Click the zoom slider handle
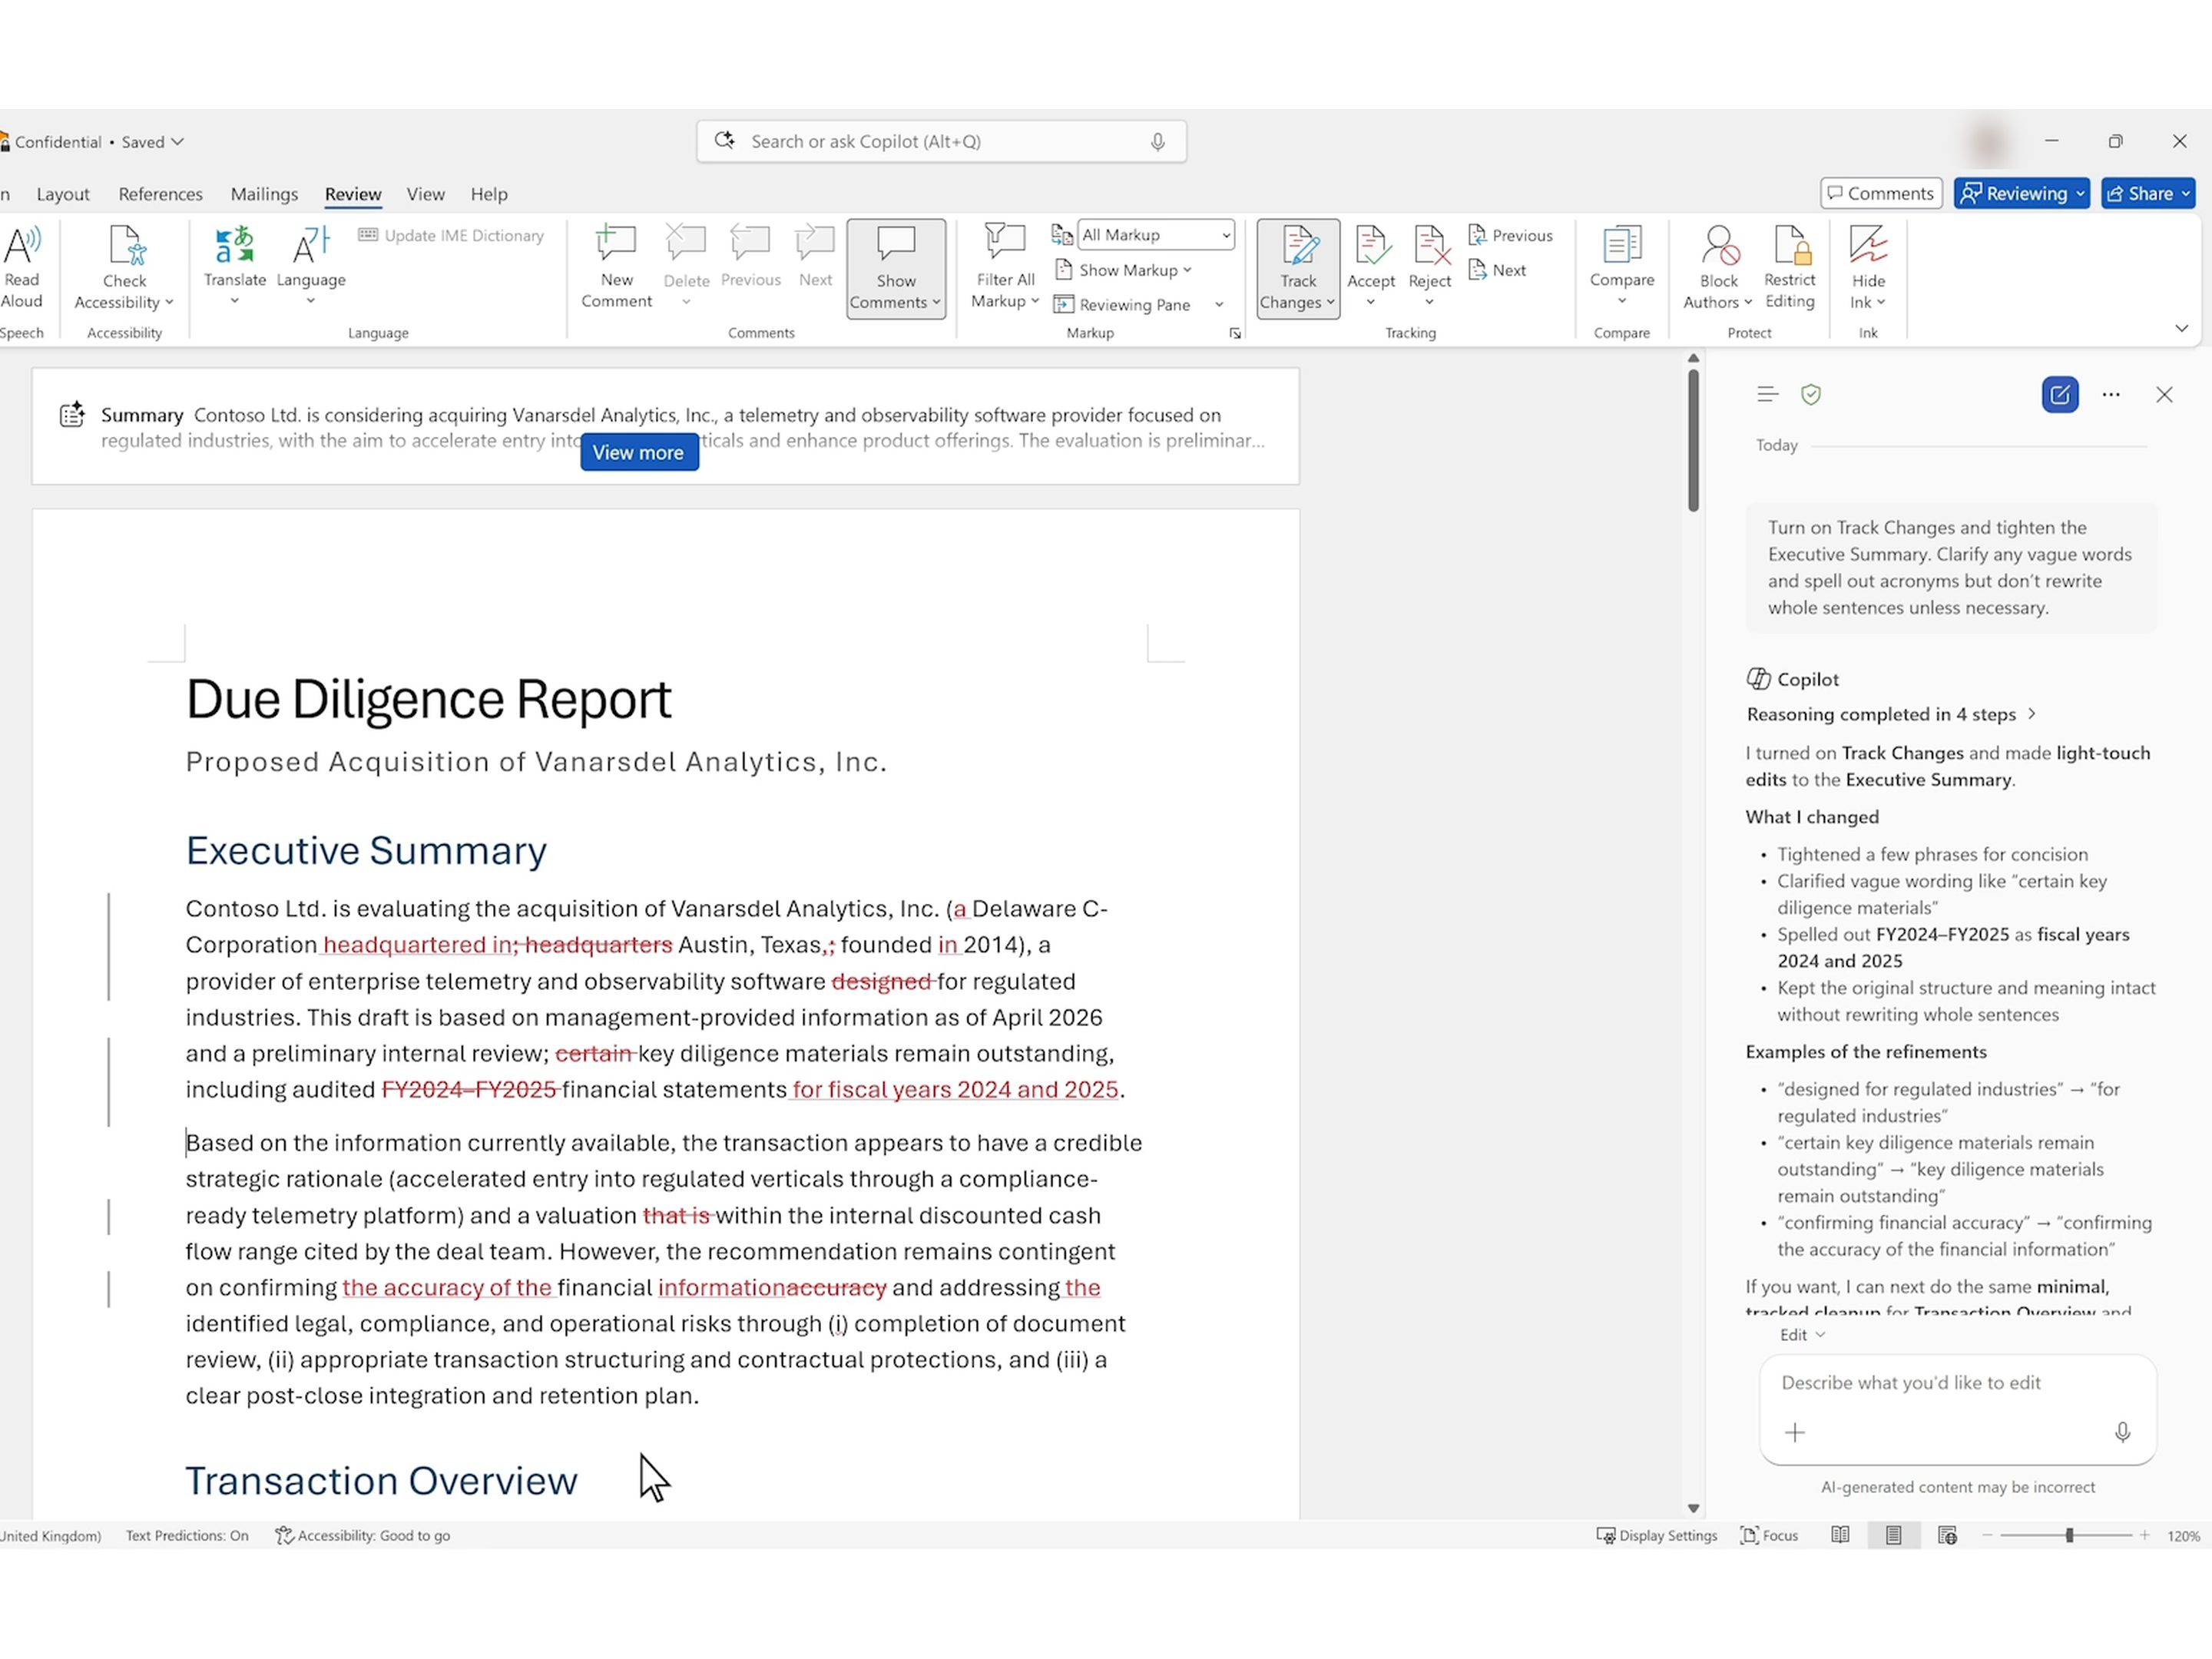2212x1659 pixels. point(2069,1535)
